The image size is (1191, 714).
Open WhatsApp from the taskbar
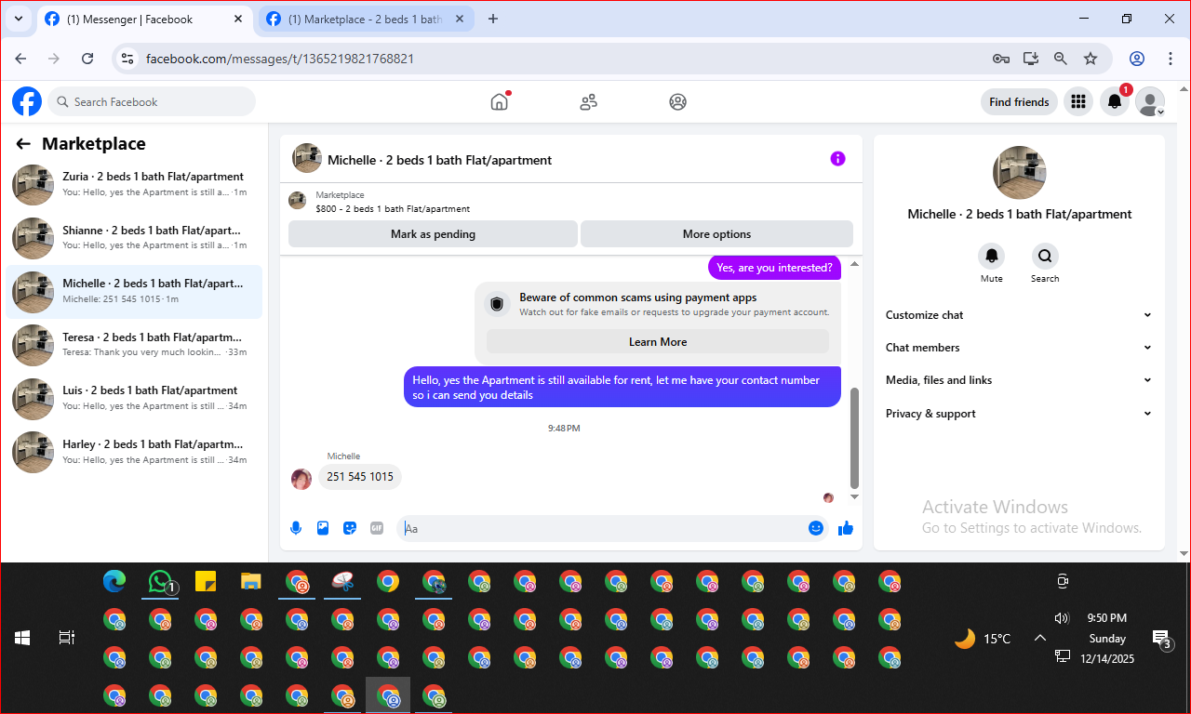(x=160, y=582)
